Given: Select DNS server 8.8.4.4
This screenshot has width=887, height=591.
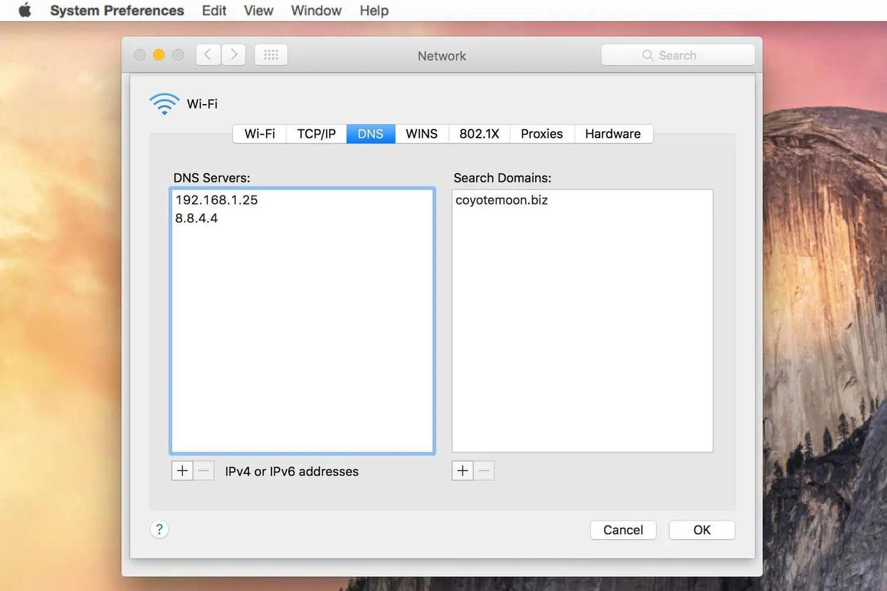Looking at the screenshot, I should 302,218.
